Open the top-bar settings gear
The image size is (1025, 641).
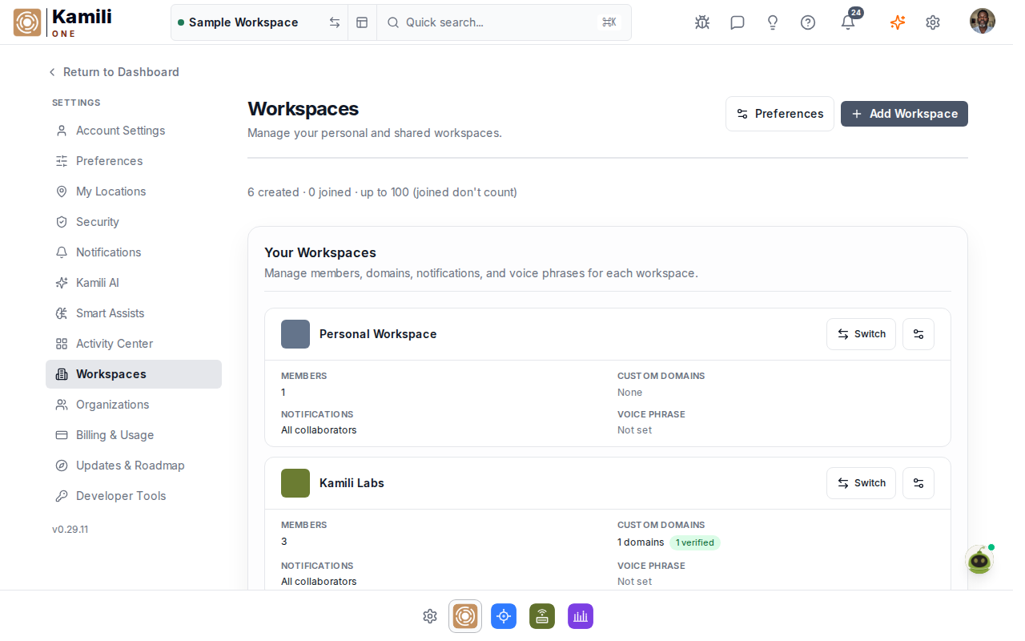click(x=933, y=22)
